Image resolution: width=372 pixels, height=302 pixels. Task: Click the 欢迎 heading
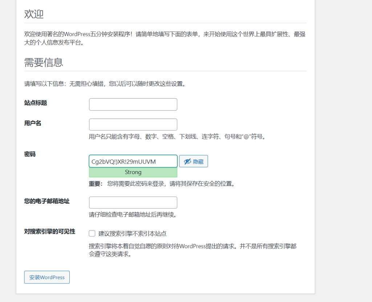point(34,14)
